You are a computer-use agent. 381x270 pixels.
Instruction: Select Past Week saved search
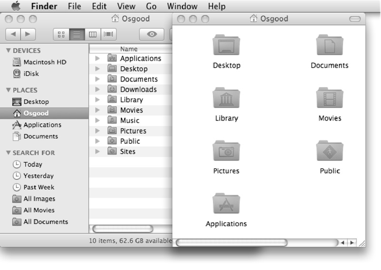click(x=39, y=187)
